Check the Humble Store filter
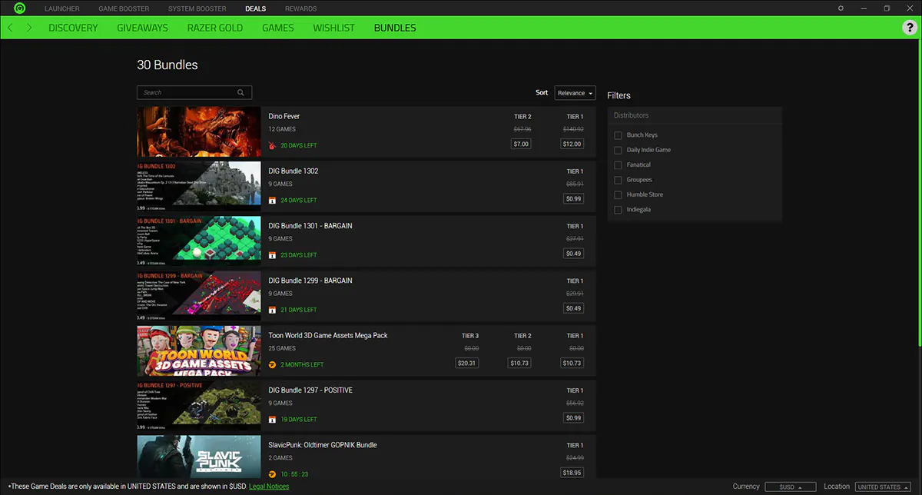 pyautogui.click(x=618, y=194)
